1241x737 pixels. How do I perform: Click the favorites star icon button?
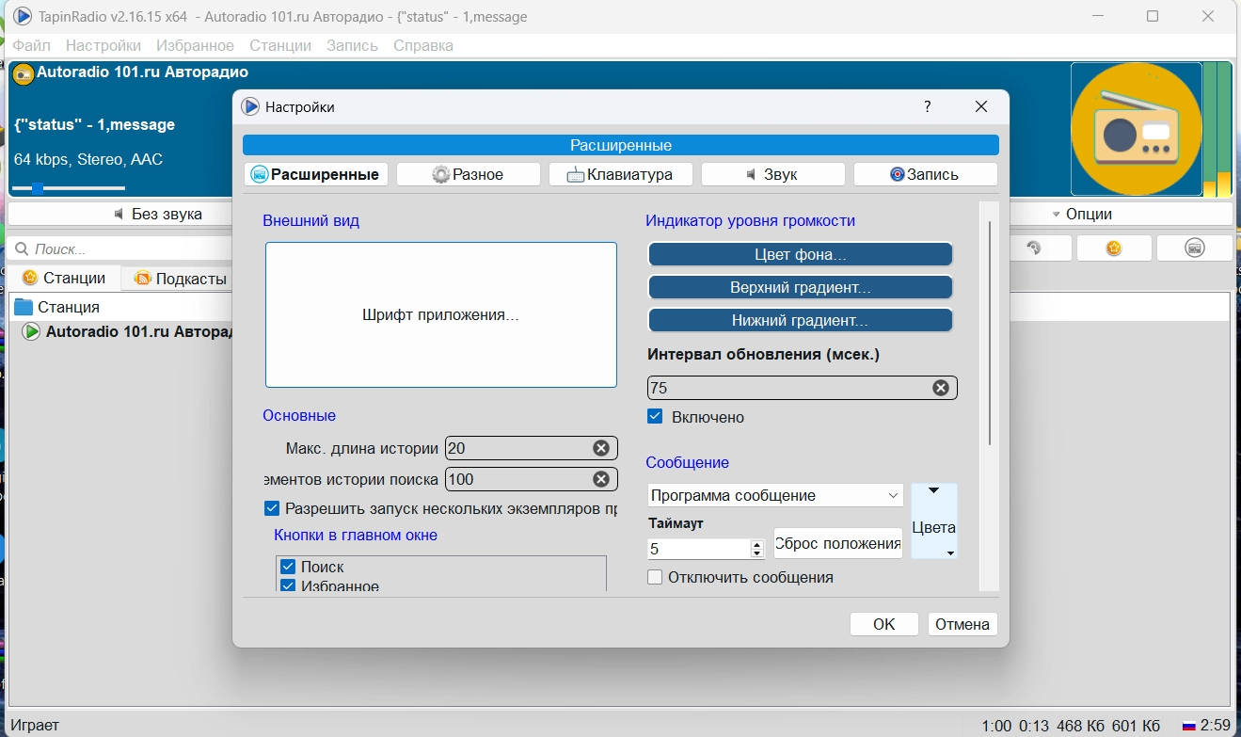point(1114,248)
